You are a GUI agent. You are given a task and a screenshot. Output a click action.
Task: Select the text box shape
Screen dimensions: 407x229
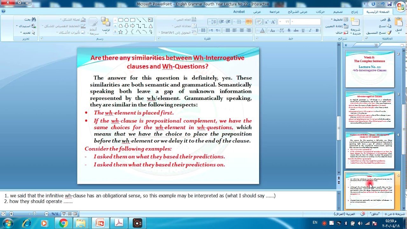point(150,20)
